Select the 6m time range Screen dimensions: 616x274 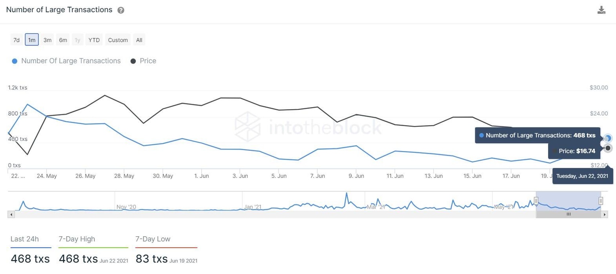click(63, 40)
